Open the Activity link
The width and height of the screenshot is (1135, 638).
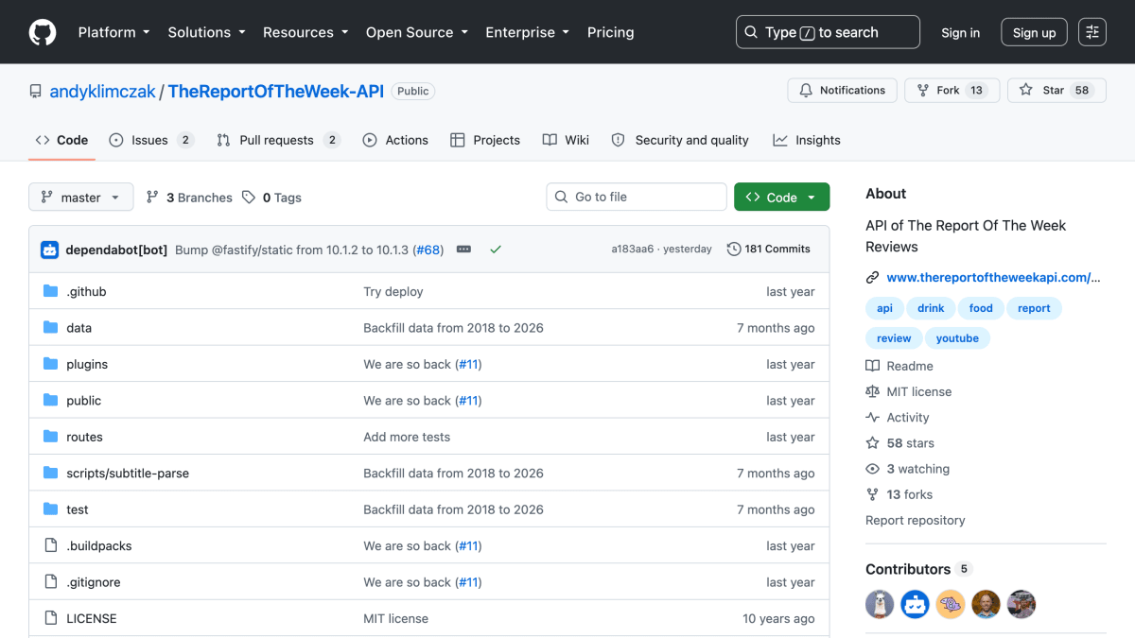tap(898, 418)
